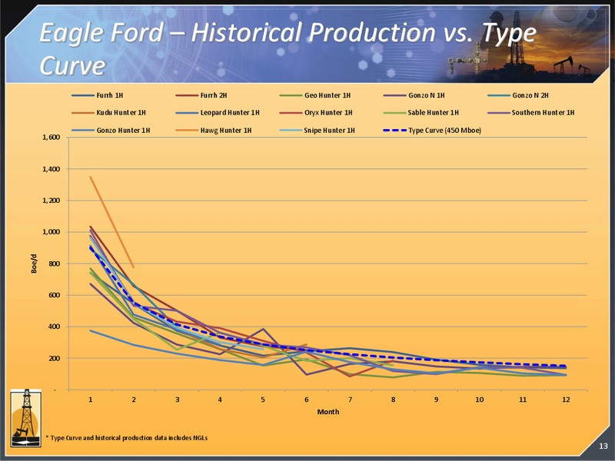Click the 200 y-axis label
615x461 pixels.
point(55,358)
